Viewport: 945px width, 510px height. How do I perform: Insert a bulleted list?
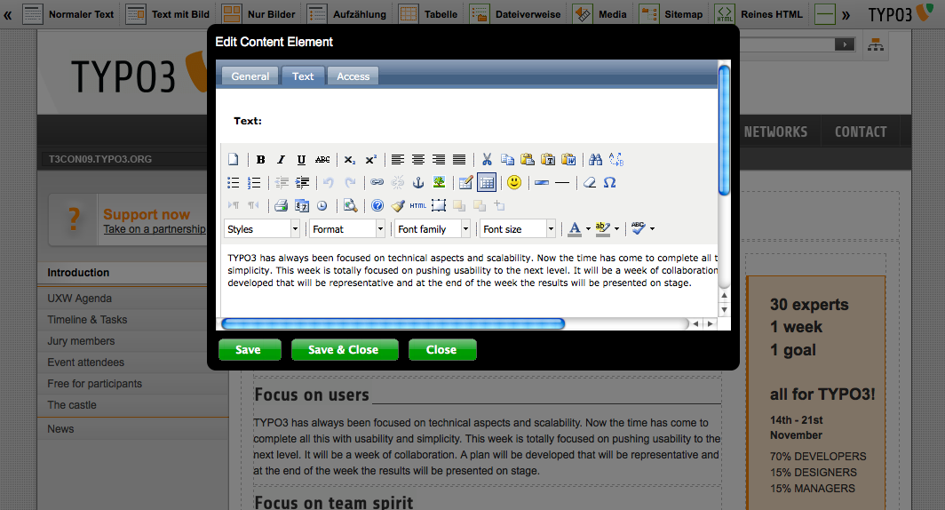pyautogui.click(x=234, y=182)
